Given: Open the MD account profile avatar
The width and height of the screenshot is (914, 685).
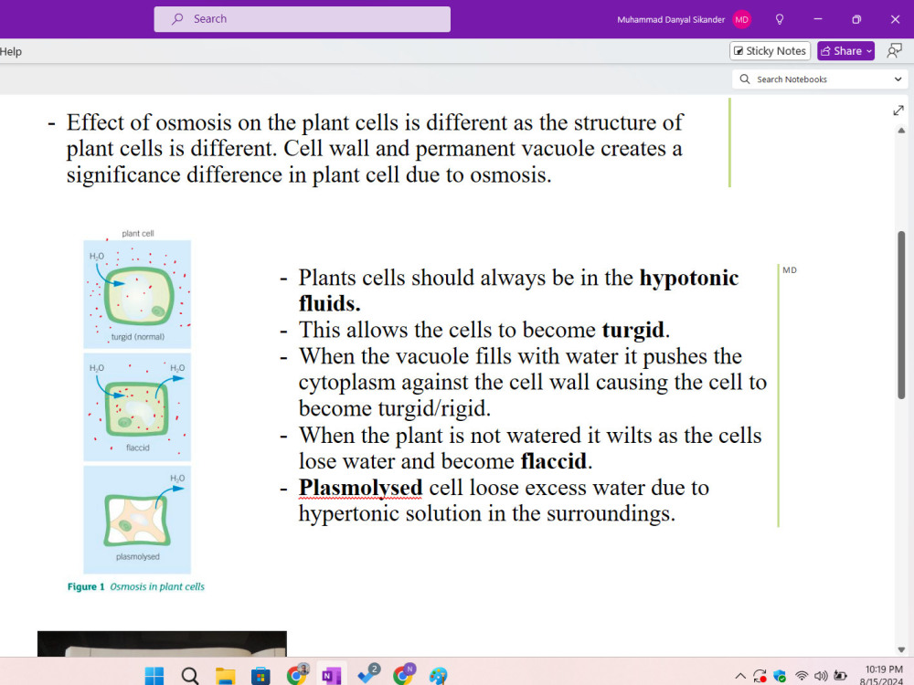Looking at the screenshot, I should coord(741,19).
